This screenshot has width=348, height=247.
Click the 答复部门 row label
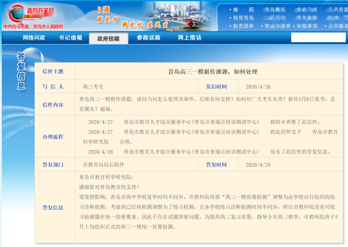[53, 165]
